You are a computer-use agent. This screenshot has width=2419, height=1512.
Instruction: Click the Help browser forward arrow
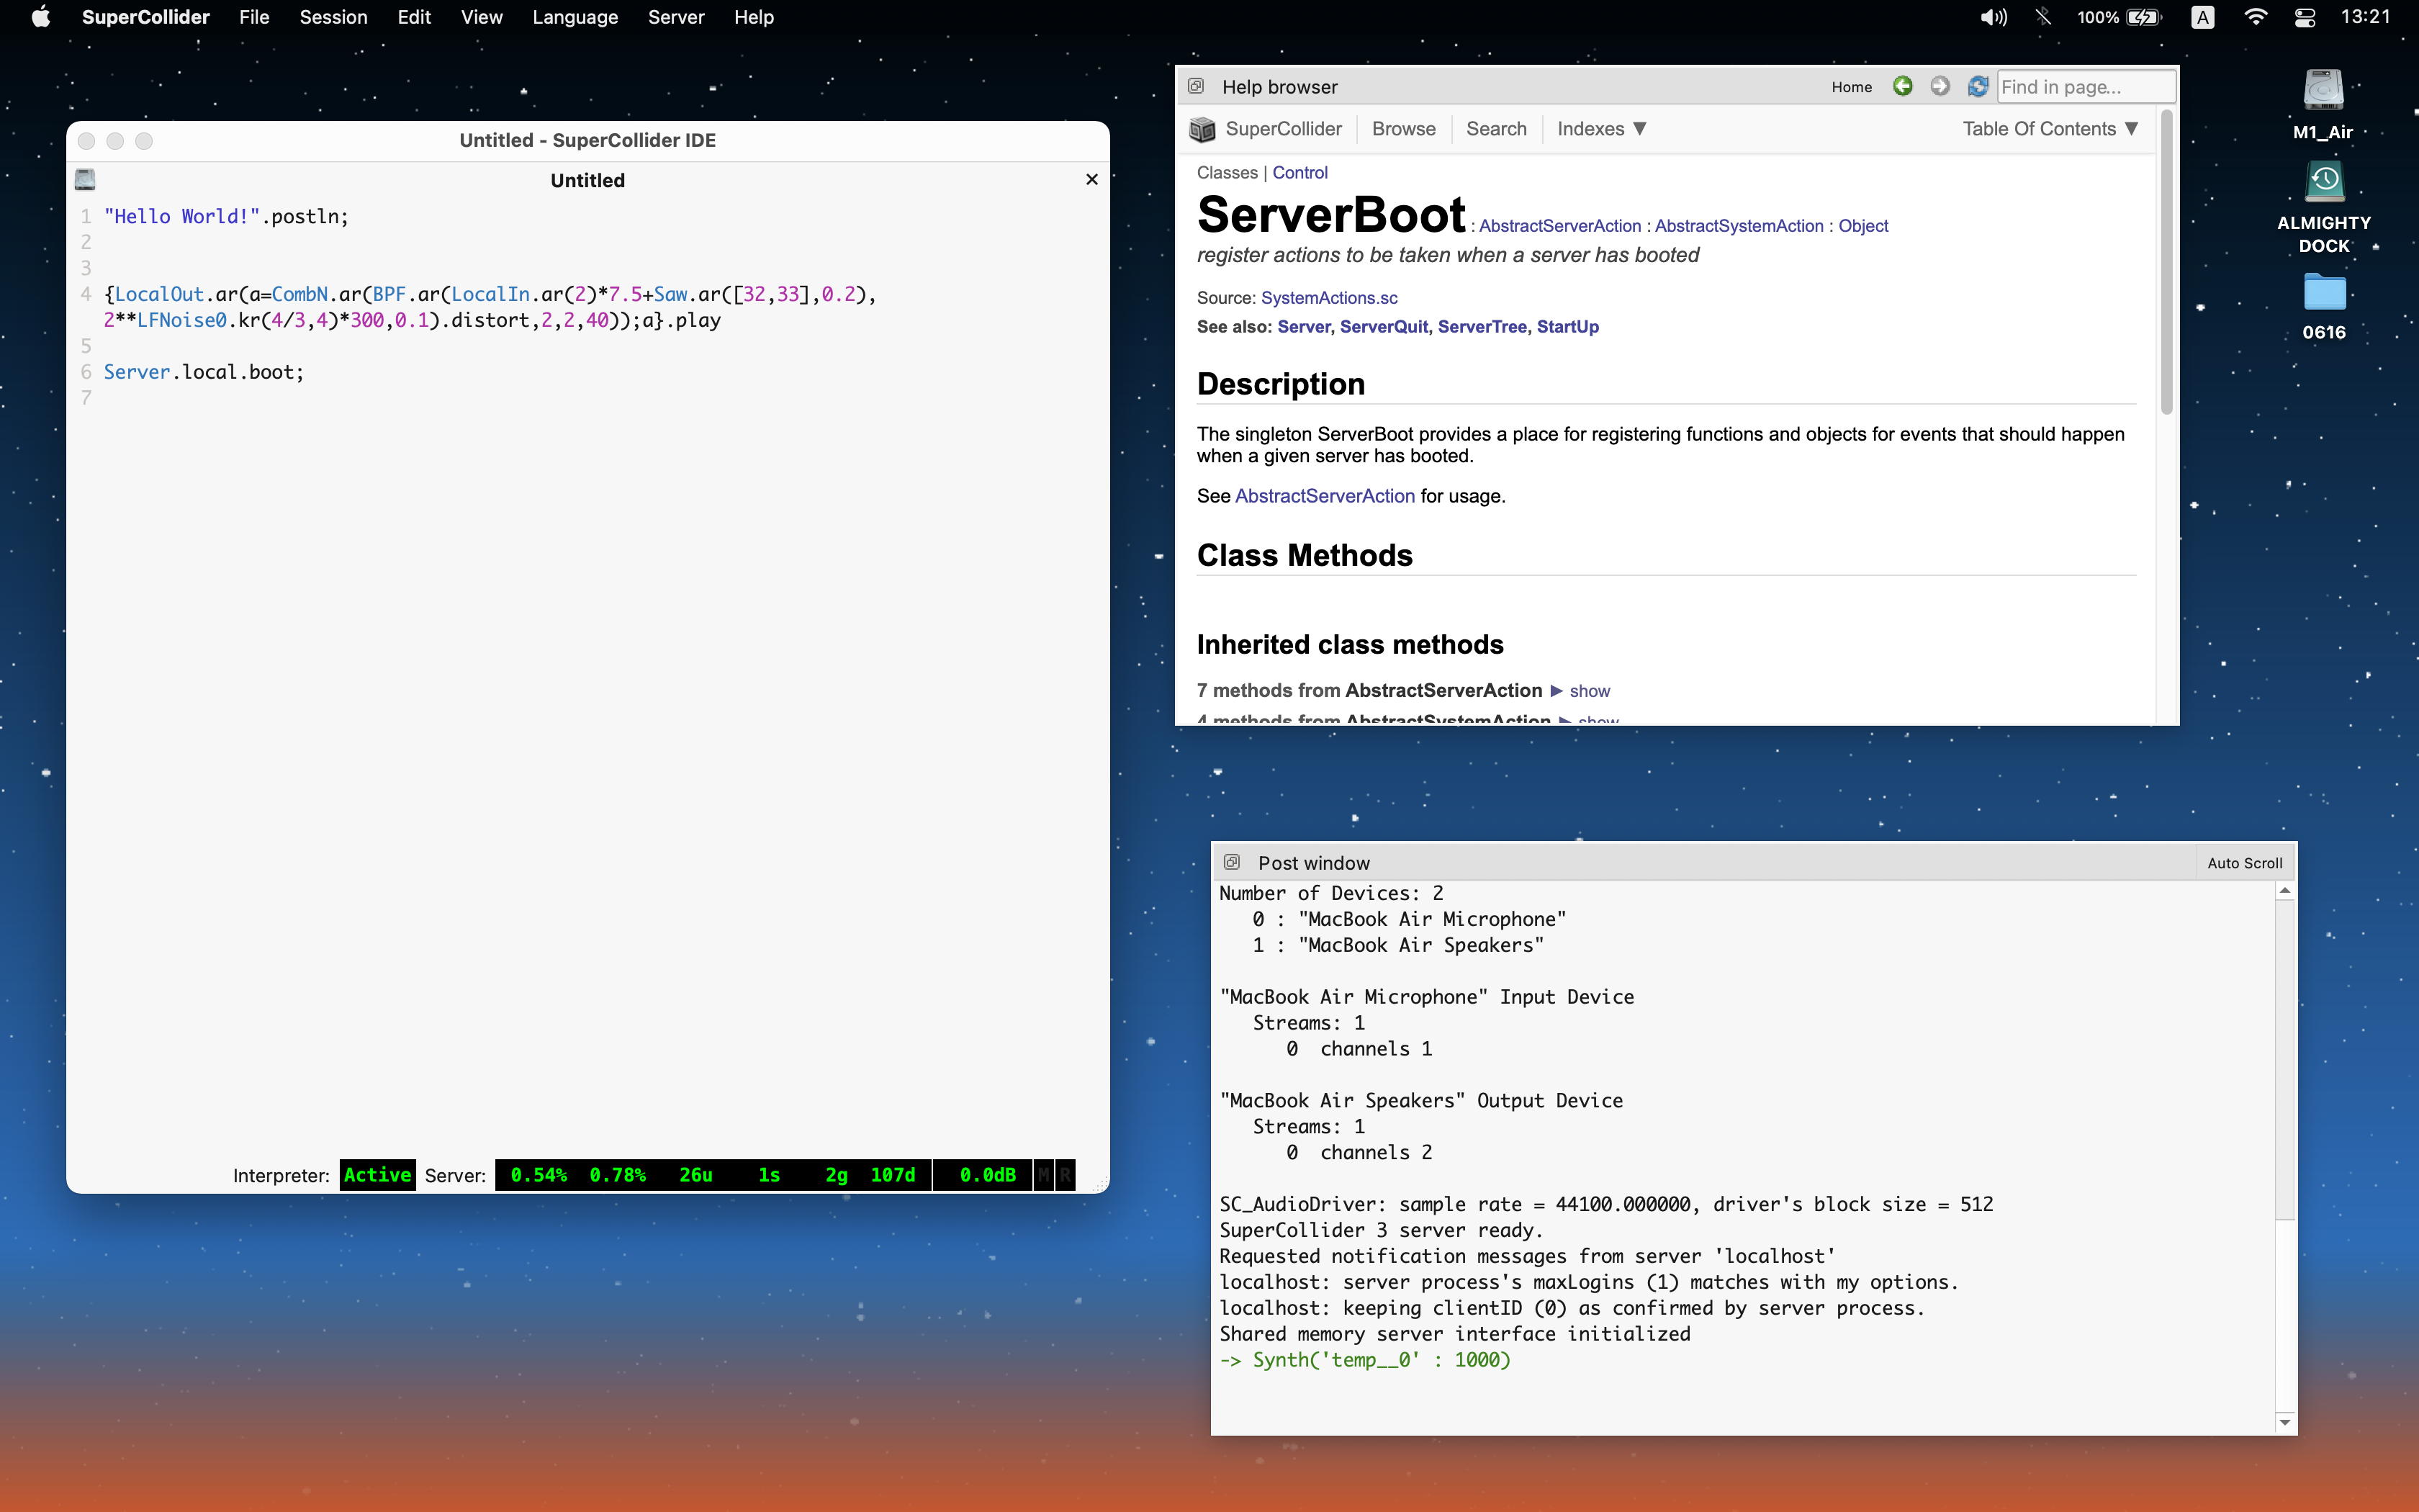[x=1940, y=87]
